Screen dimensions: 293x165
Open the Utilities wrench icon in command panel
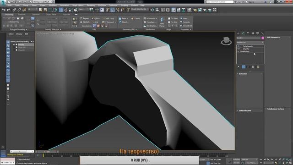coord(262,33)
